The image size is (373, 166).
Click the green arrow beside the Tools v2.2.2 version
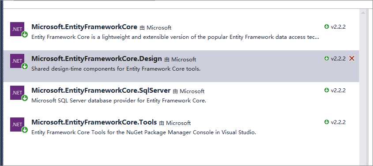coord(327,122)
